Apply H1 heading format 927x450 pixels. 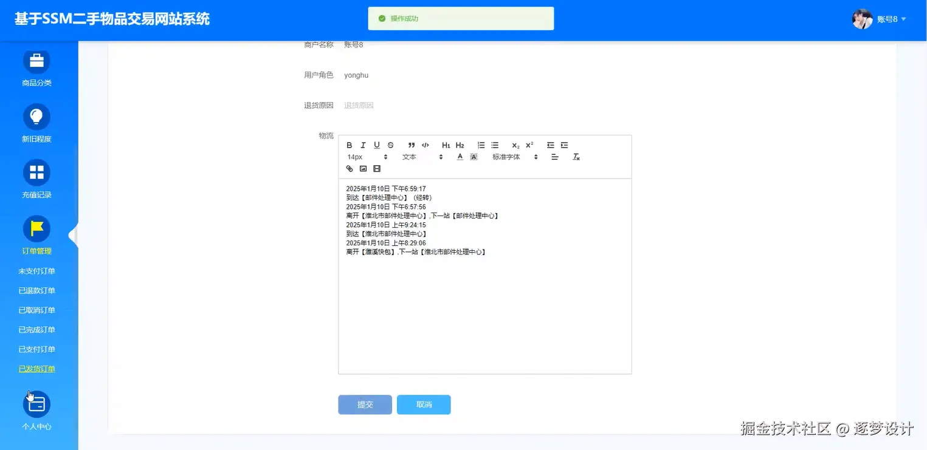(446, 145)
